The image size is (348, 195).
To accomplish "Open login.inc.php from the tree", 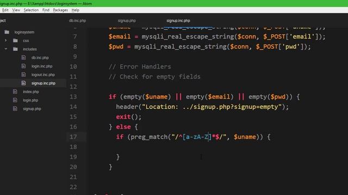I will [42, 66].
